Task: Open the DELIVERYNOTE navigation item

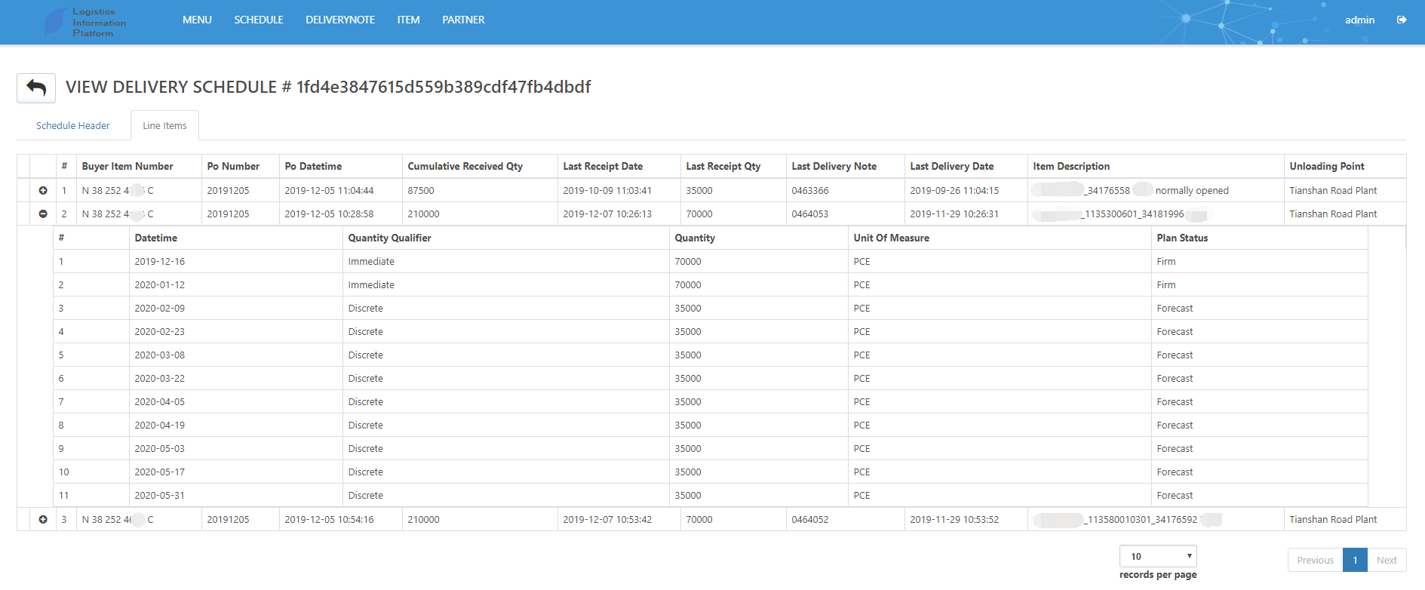Action: point(340,20)
